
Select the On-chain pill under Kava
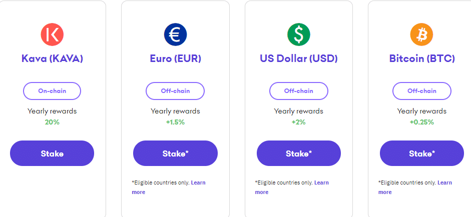coord(52,91)
